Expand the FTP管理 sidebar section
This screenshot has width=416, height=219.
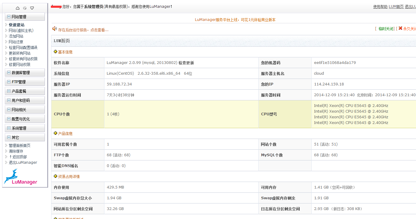pos(9,82)
